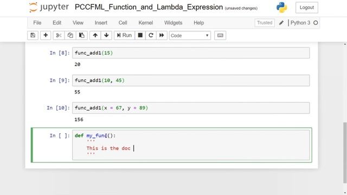Screen dimensions: 347x195
Task: Click the unsaved changes status text
Action: coord(241,8)
